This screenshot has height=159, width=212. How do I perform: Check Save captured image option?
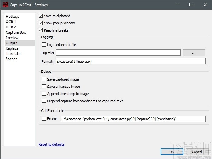point(44,79)
